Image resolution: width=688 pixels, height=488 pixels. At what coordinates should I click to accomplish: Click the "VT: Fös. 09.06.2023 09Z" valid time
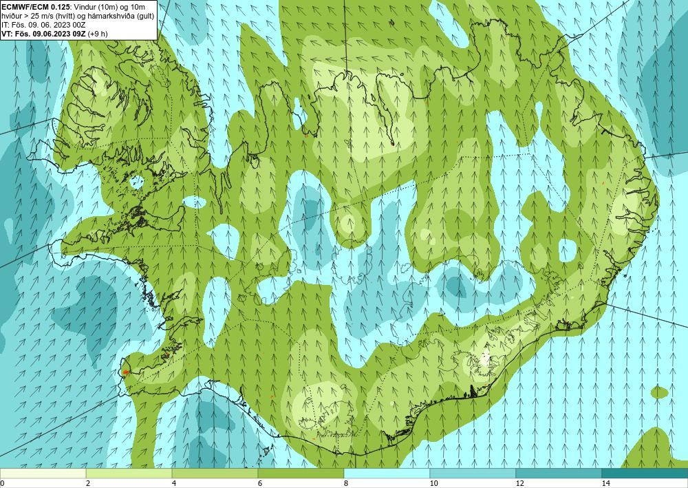pyautogui.click(x=44, y=34)
